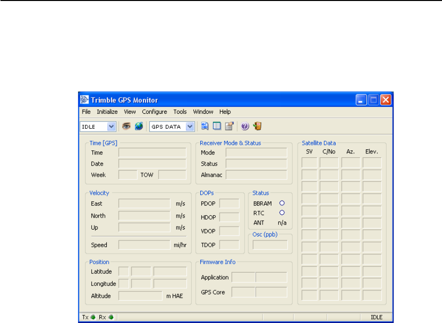
Task: Open the View menu
Action: 130,112
